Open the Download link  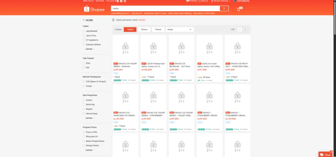click(x=100, y=1)
